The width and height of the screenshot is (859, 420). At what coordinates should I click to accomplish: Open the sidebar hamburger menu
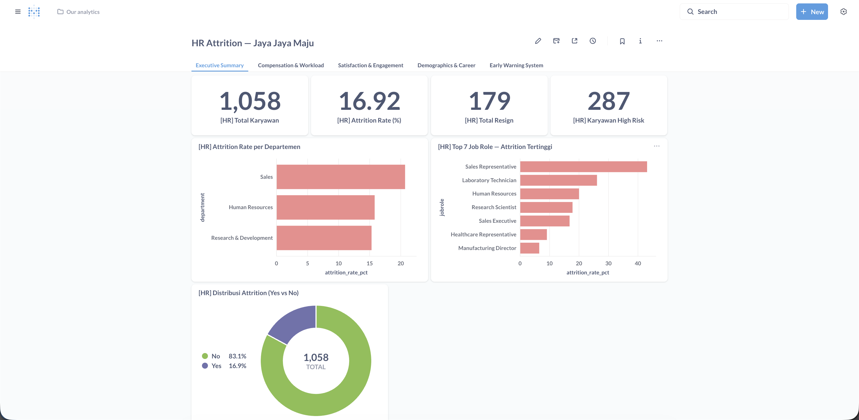click(x=18, y=12)
